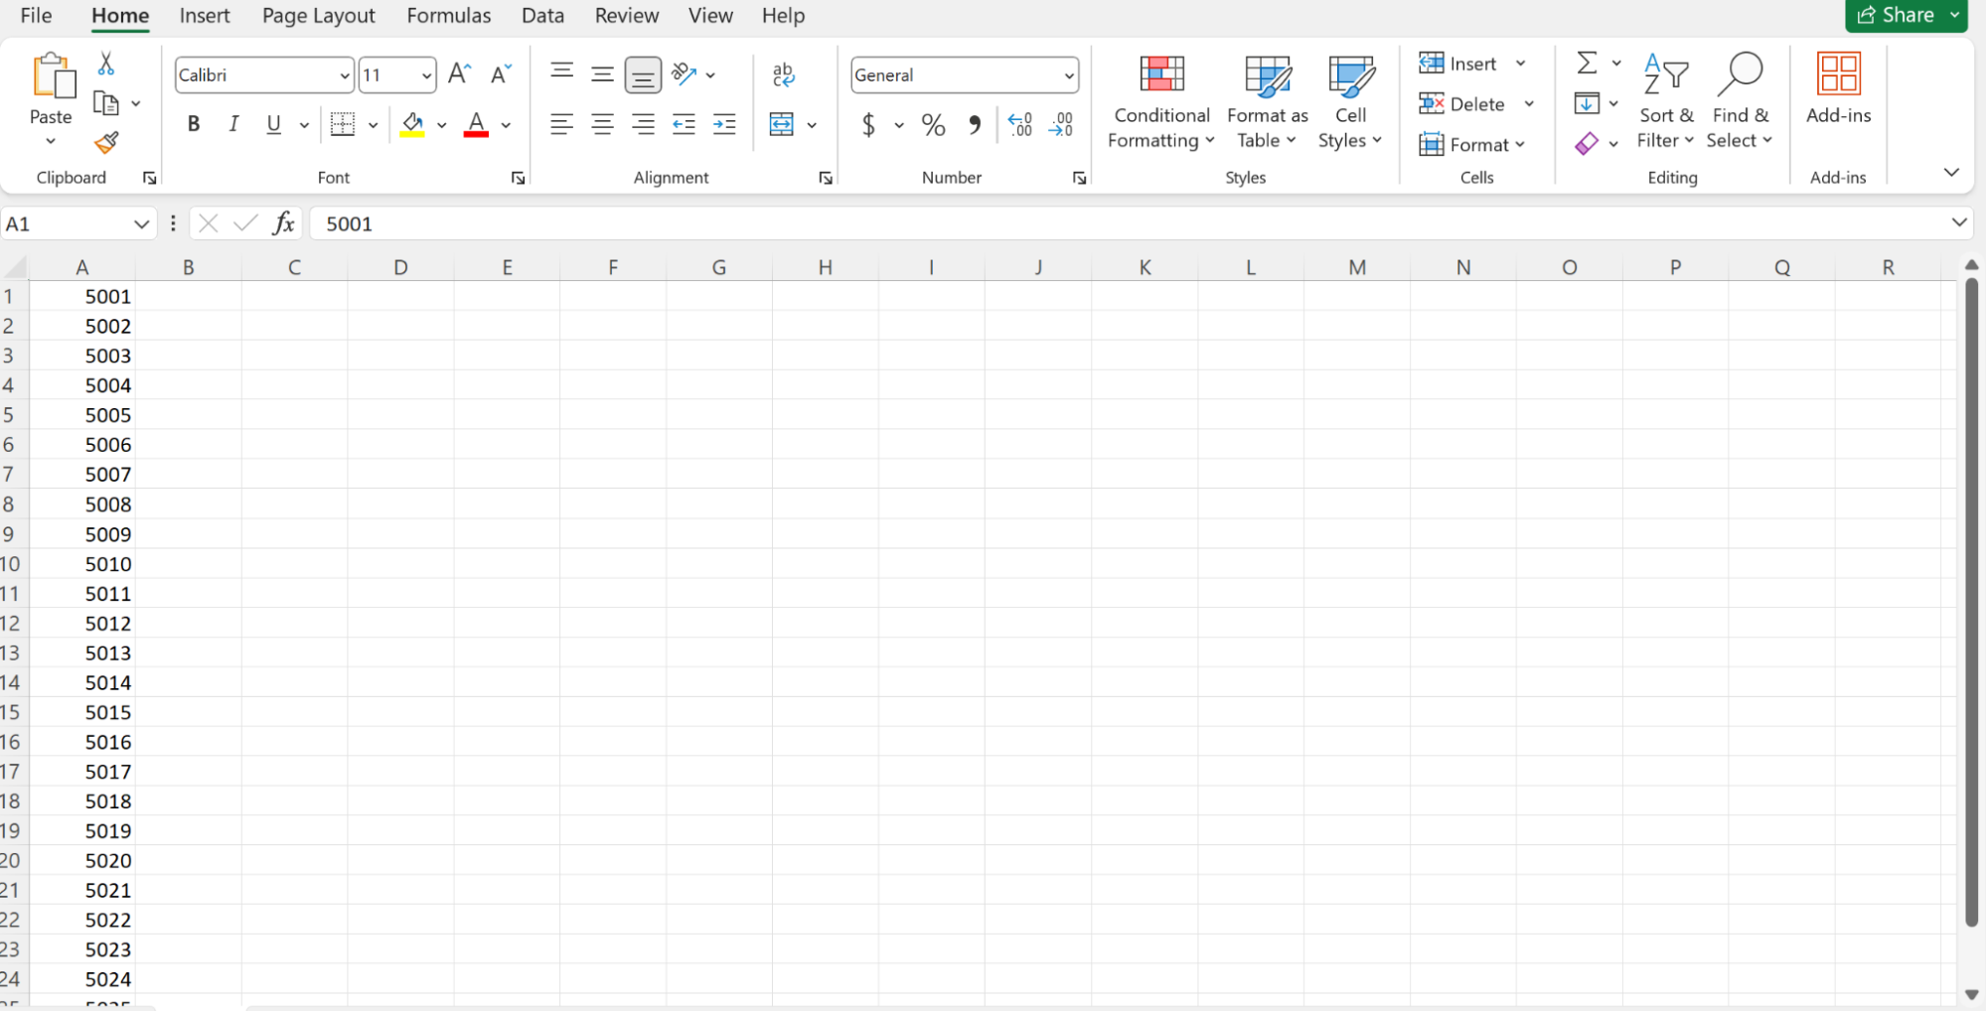The height and width of the screenshot is (1012, 1986).
Task: Click the Cut scissors icon
Action: tap(106, 64)
